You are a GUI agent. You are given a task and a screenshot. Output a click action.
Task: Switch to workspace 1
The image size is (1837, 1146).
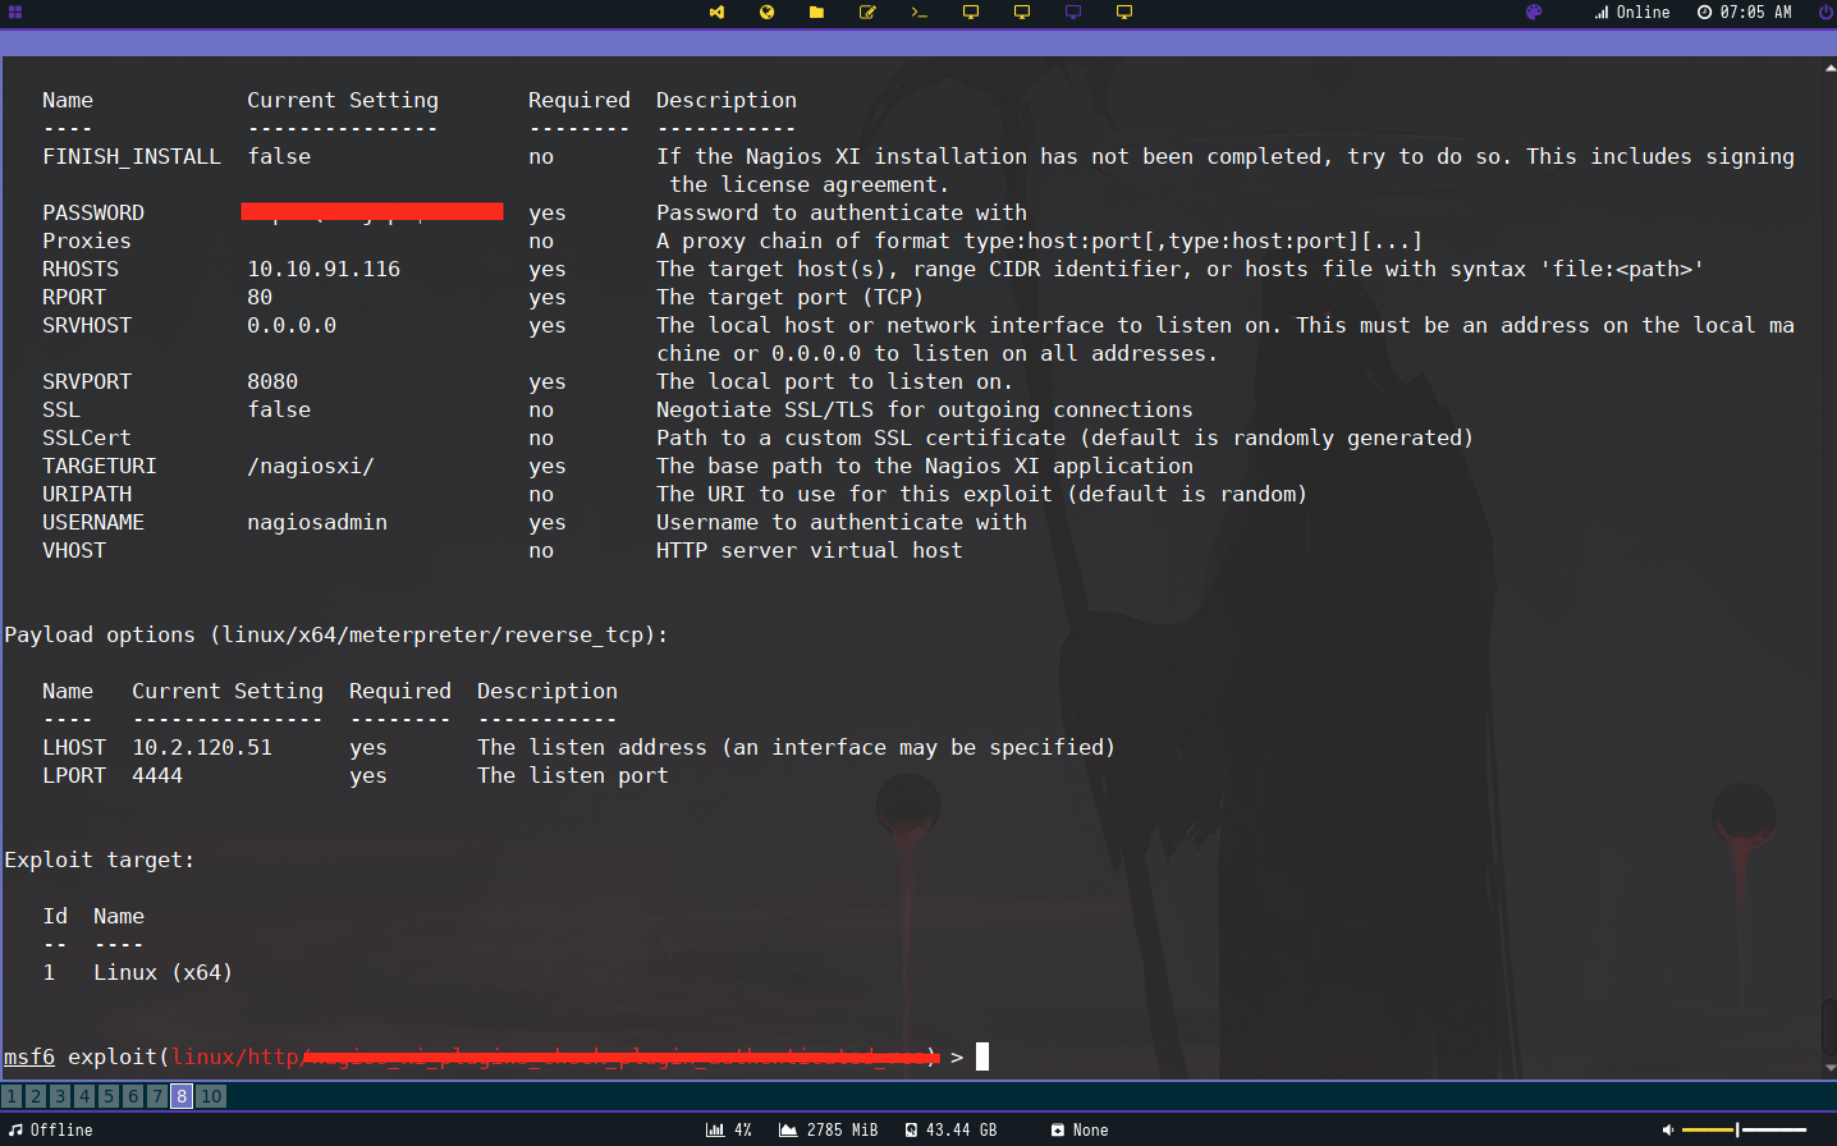tap(12, 1096)
